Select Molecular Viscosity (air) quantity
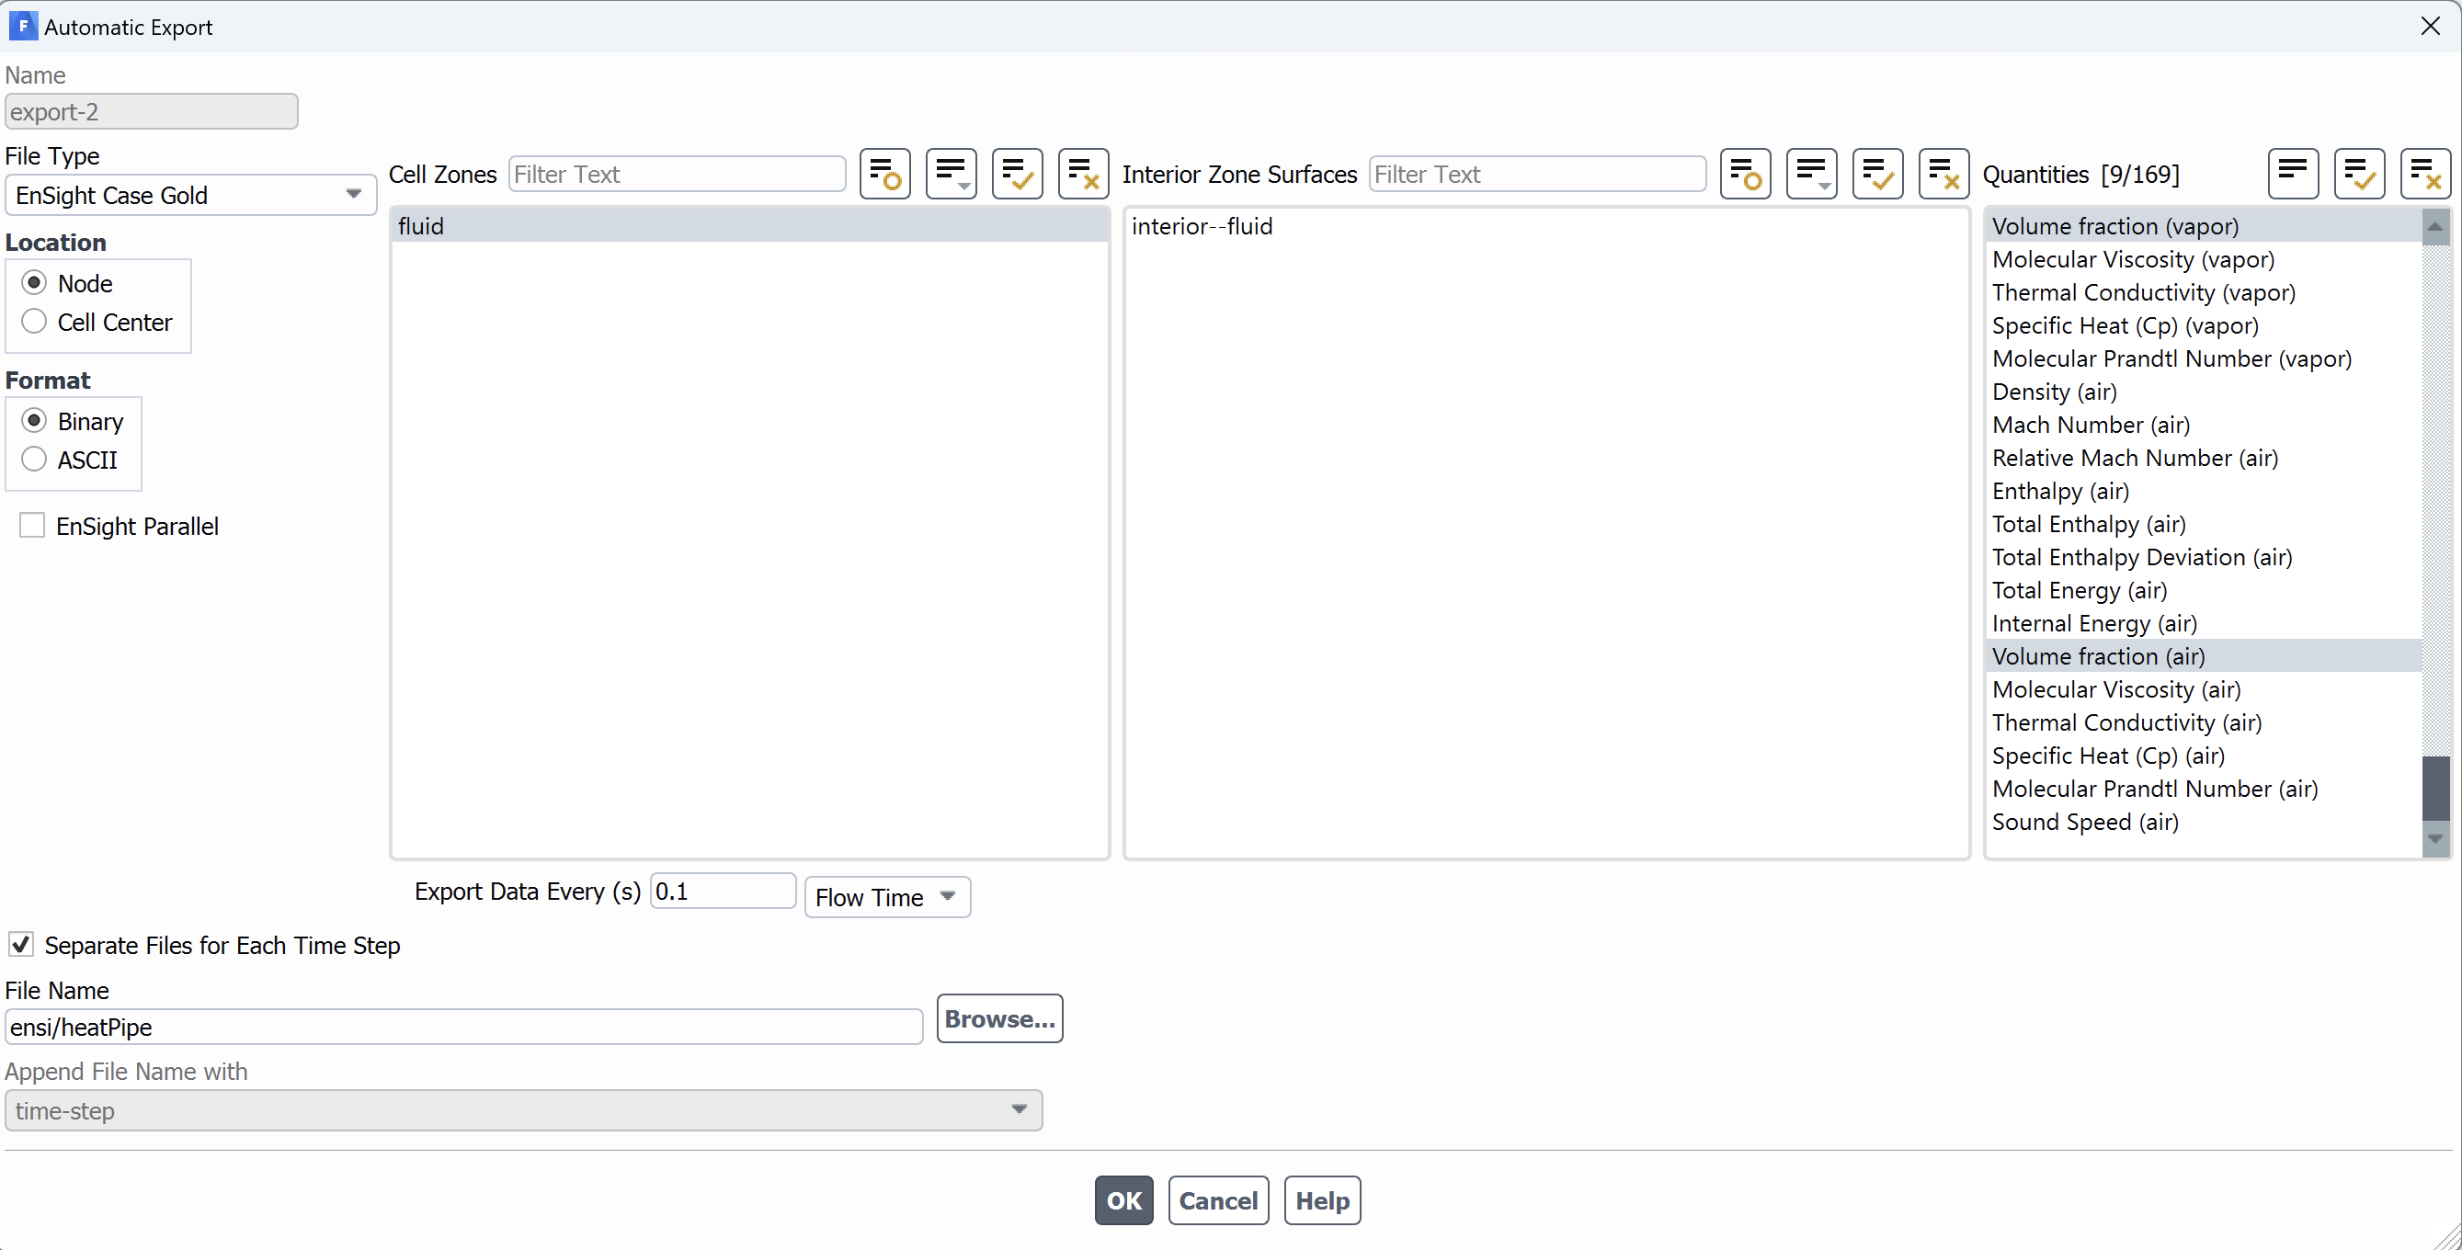The width and height of the screenshot is (2462, 1250). 2204,690
